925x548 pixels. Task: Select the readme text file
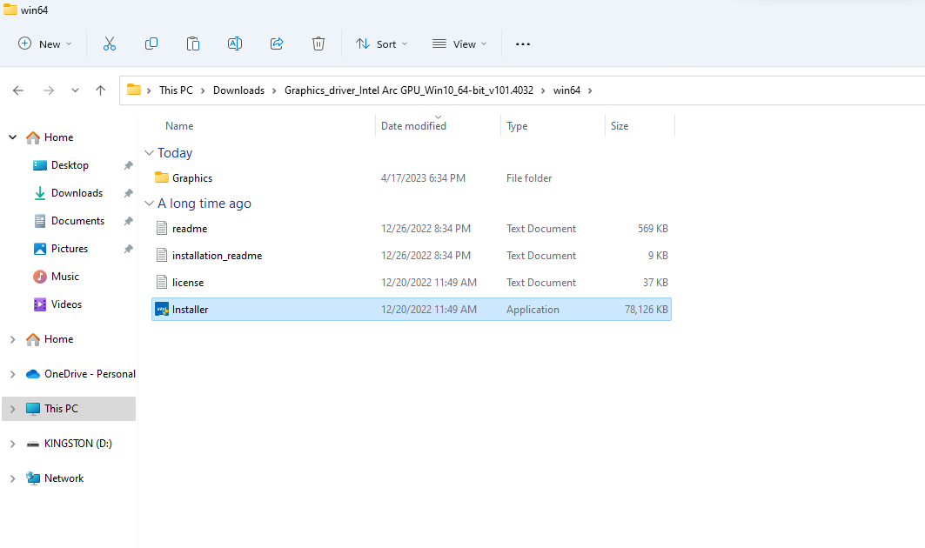tap(190, 228)
